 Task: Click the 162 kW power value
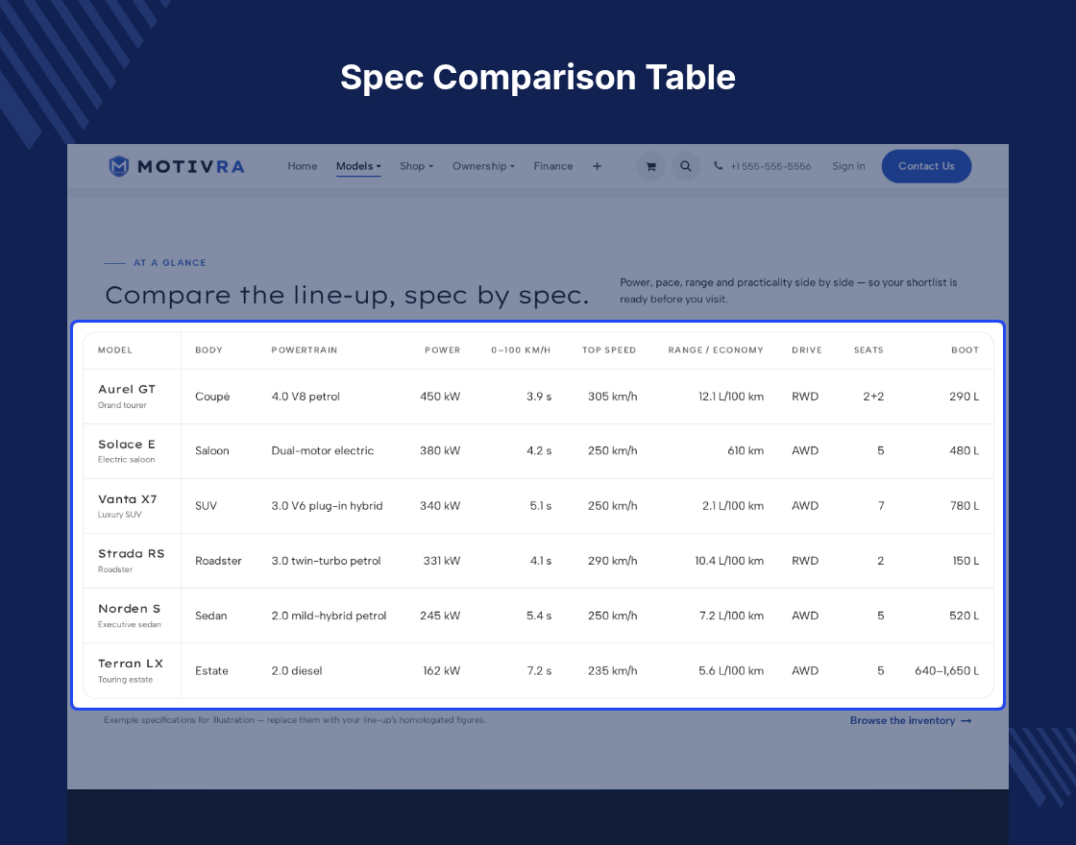[441, 671]
